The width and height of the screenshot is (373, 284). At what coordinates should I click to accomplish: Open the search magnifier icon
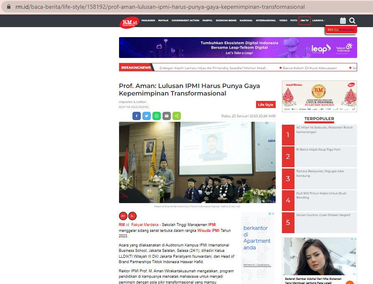[x=352, y=21]
